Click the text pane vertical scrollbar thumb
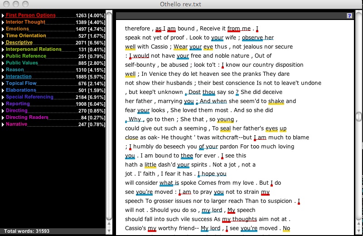 (358, 115)
